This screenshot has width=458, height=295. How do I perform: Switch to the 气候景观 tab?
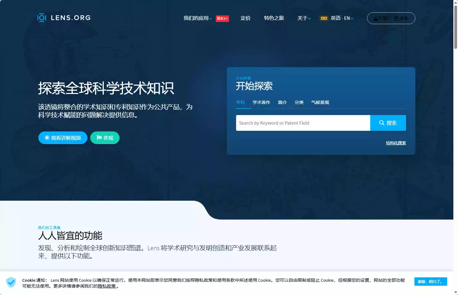click(320, 102)
